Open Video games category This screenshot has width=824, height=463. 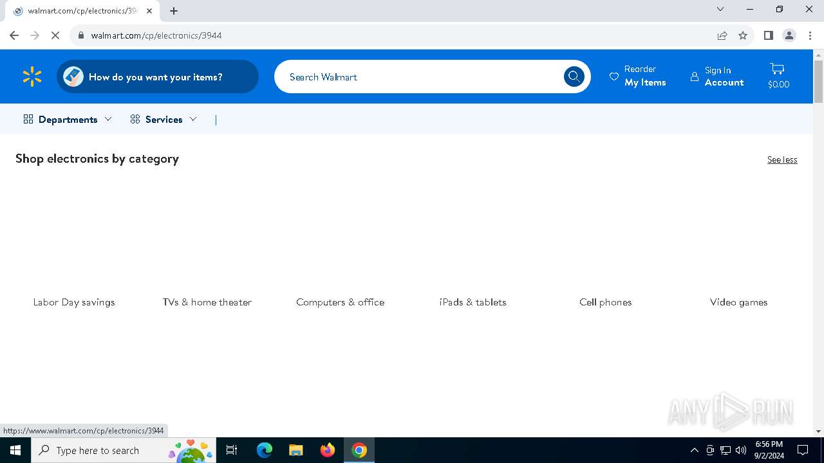[738, 302]
